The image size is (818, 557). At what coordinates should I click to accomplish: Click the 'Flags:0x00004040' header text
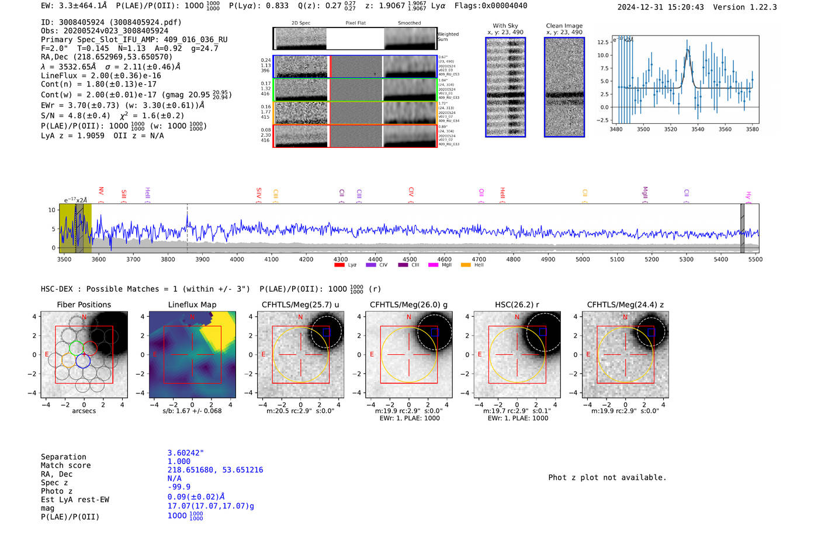click(x=491, y=6)
